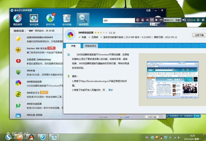
Task: Click the search box containing 360
Action: coord(119,21)
